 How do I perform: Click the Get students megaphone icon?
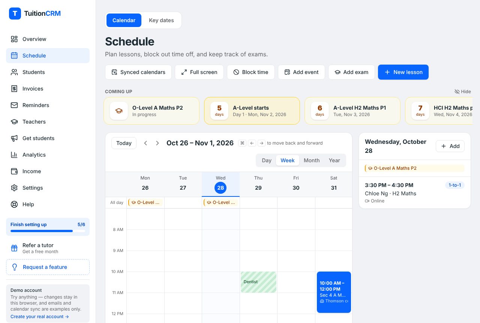tap(14, 138)
